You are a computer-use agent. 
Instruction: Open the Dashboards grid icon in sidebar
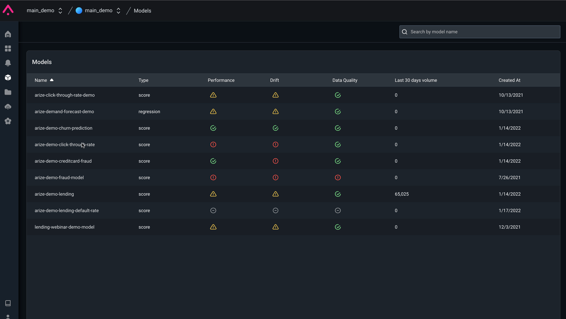(x=8, y=49)
